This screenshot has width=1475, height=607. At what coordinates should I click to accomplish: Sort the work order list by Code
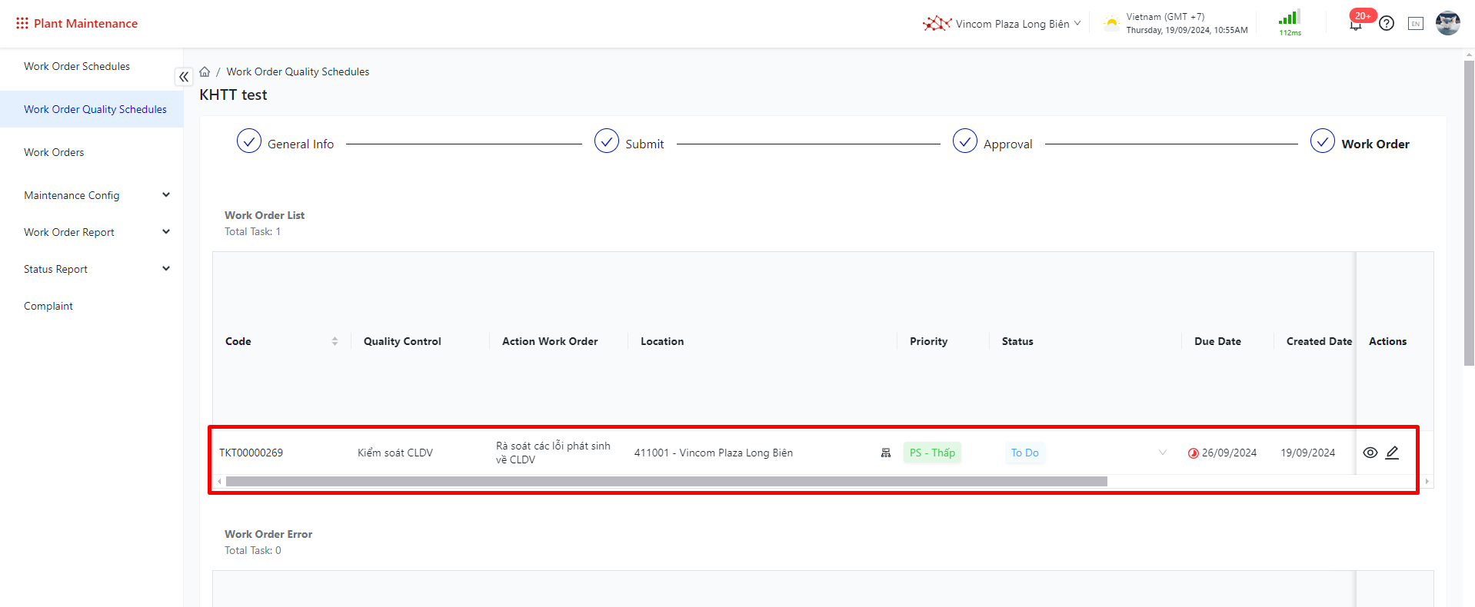click(x=335, y=341)
